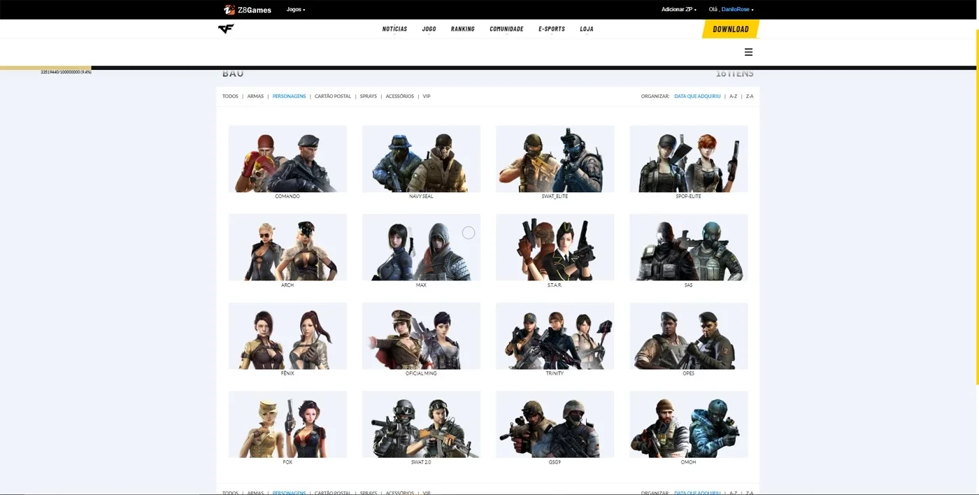Viewport: 979px width, 495px height.
Task: Click the Z8Games logo
Action: [x=248, y=10]
